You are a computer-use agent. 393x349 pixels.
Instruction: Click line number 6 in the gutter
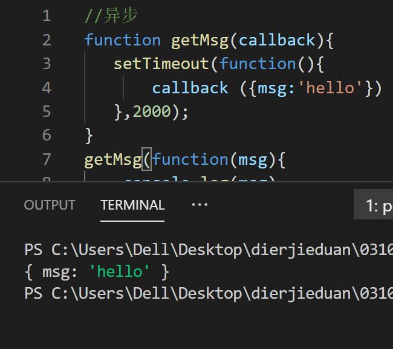pos(47,135)
